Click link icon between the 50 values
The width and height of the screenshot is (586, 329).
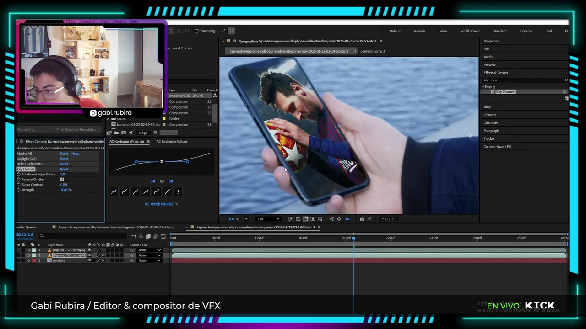(162, 181)
